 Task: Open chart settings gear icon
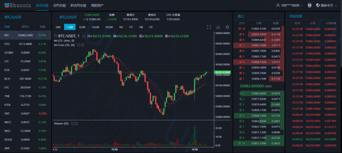click(227, 27)
